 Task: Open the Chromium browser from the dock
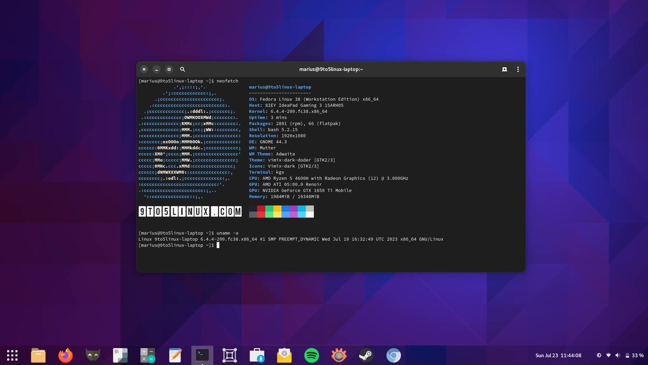click(394, 355)
